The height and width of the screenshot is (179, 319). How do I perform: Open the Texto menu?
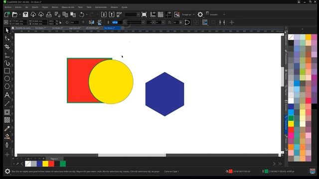(x=80, y=7)
